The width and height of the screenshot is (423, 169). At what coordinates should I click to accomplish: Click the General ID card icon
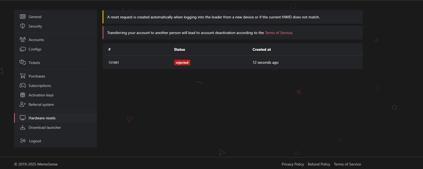pos(23,17)
